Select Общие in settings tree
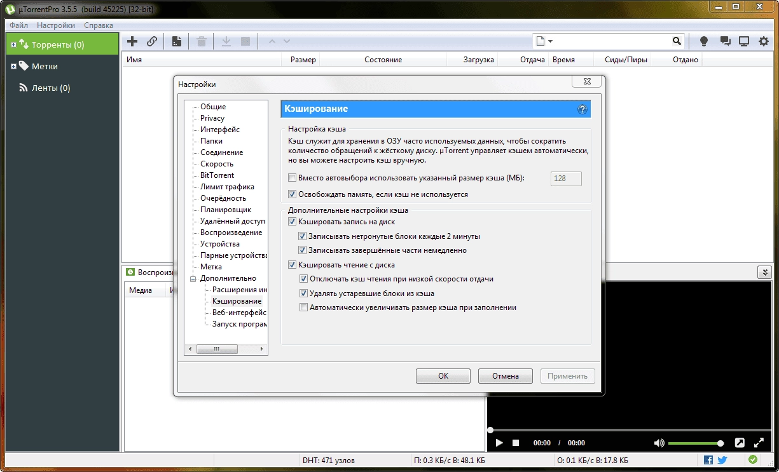 click(x=213, y=107)
